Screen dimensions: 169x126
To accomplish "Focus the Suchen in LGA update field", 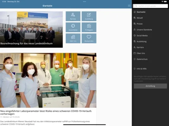I will click(150, 6).
